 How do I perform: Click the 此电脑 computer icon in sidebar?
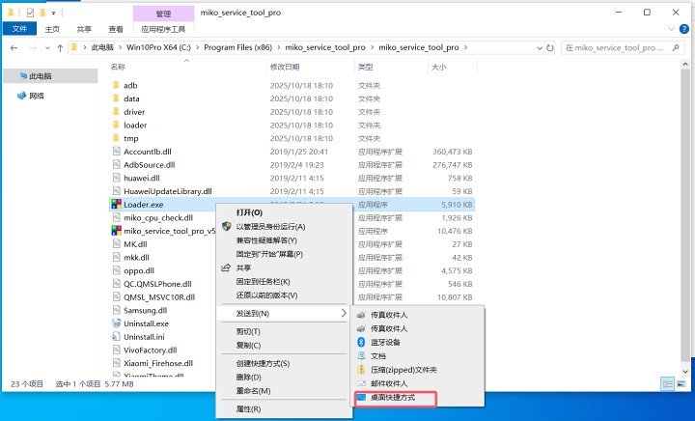23,75
